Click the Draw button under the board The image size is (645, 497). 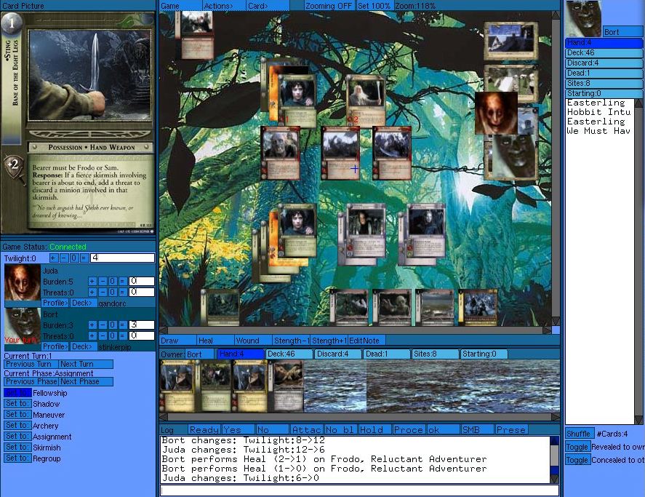tap(177, 341)
